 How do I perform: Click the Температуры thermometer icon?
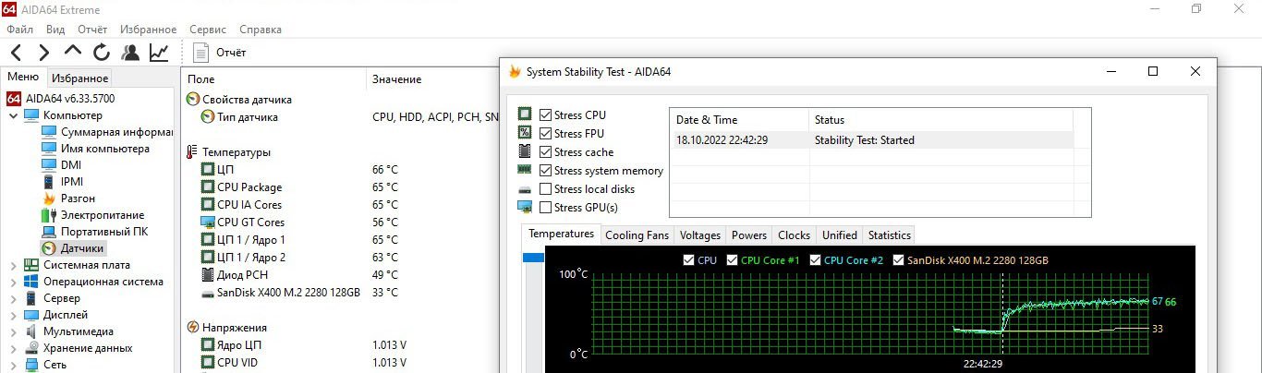click(192, 152)
